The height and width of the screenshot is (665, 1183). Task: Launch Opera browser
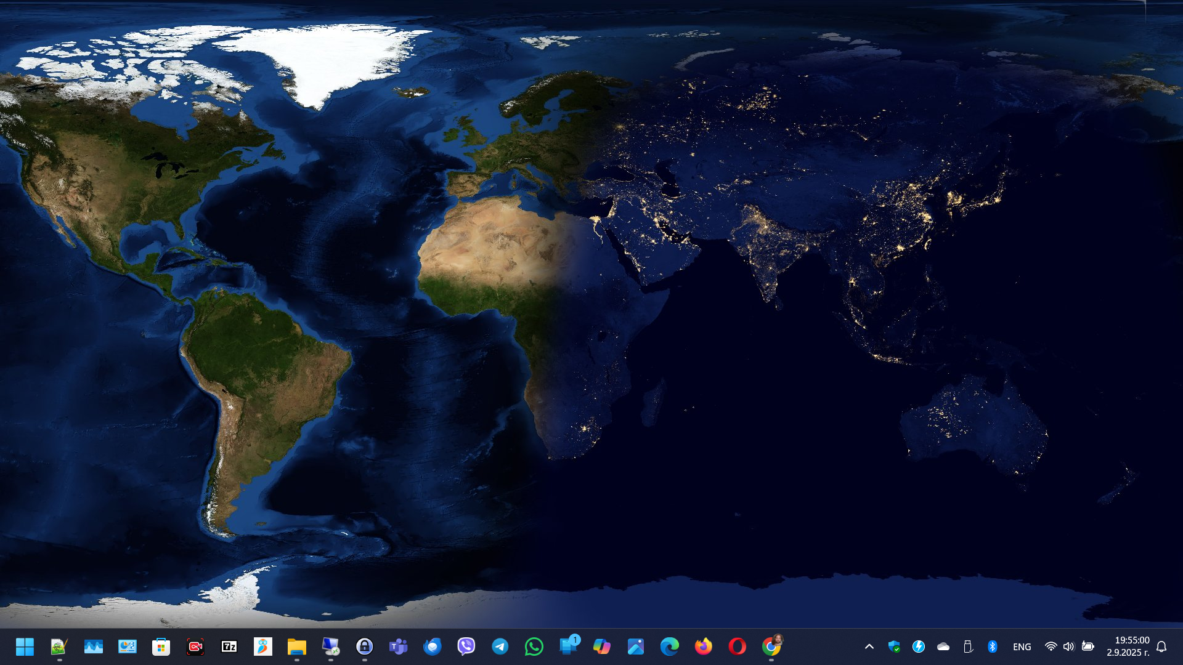pos(737,647)
